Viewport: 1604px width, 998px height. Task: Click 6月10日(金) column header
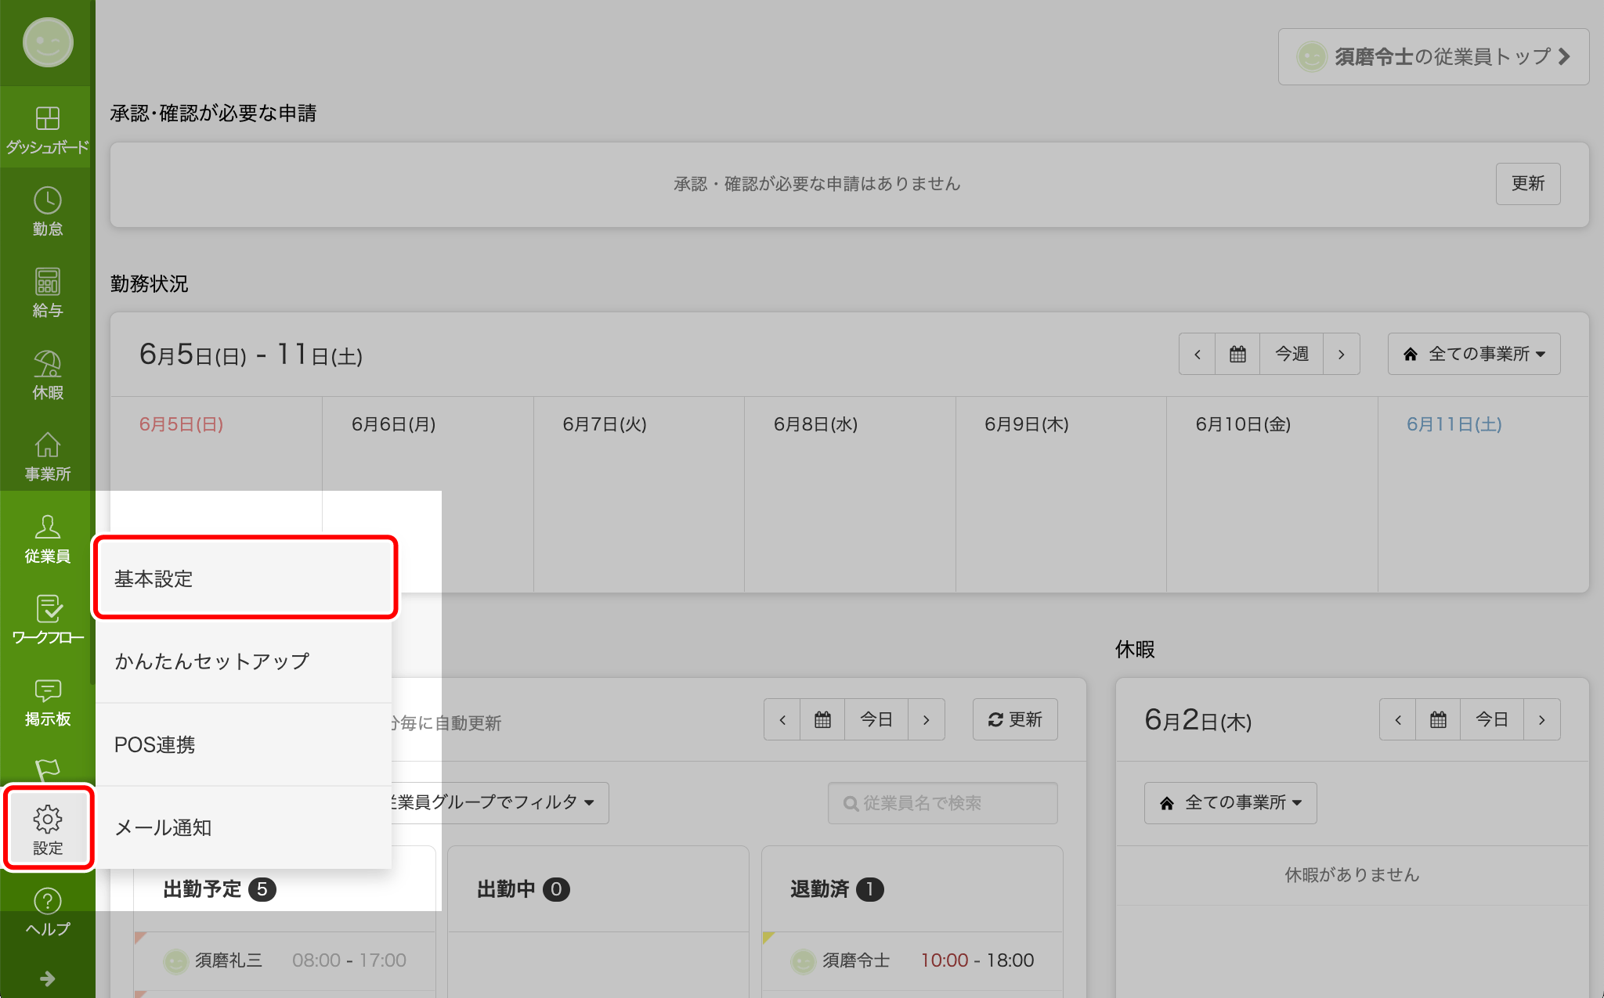coord(1243,424)
